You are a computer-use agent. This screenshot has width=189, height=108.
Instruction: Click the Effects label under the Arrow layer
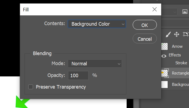[175, 55]
